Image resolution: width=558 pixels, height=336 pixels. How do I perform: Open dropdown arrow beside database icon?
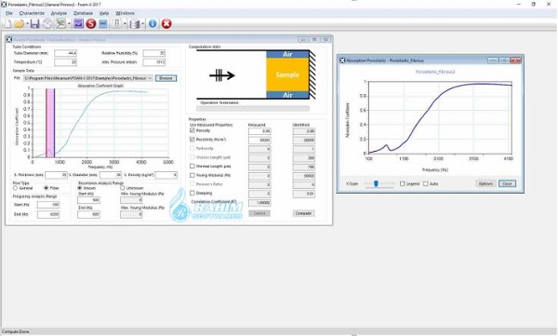[142, 24]
